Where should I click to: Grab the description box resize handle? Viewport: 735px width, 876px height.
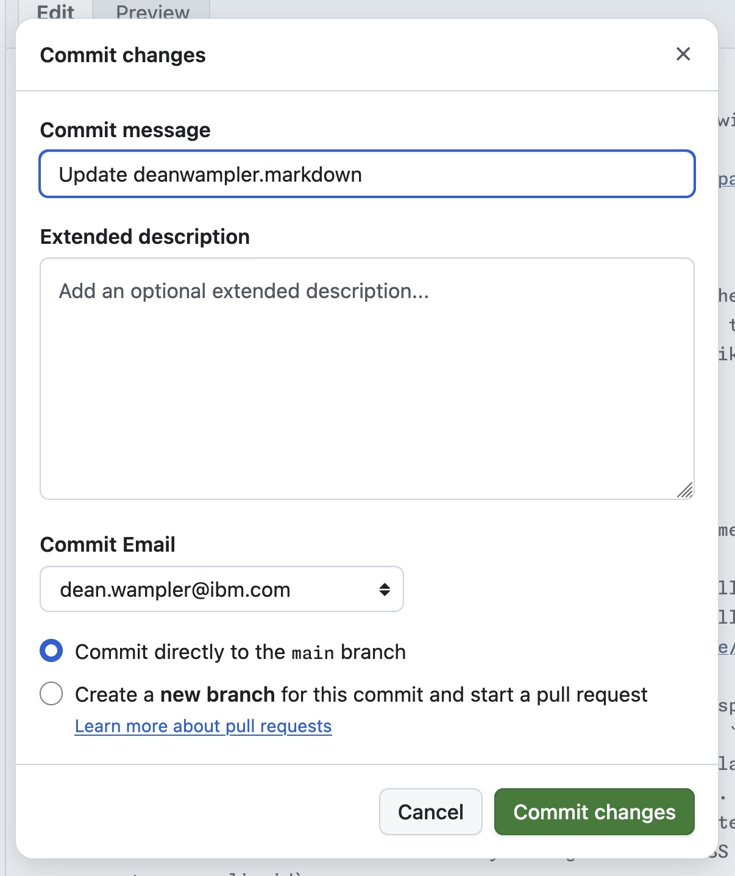(685, 490)
